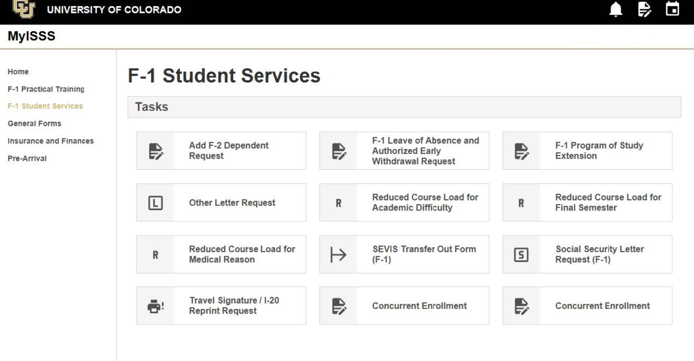Open F-1 Leave of Absence and Early Withdrawal Request
The image size is (694, 361).
click(404, 151)
